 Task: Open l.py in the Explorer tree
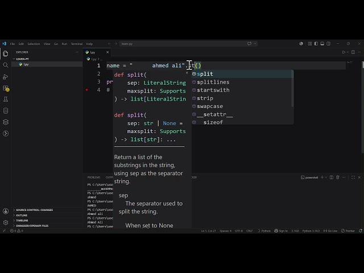[x=47, y=64]
